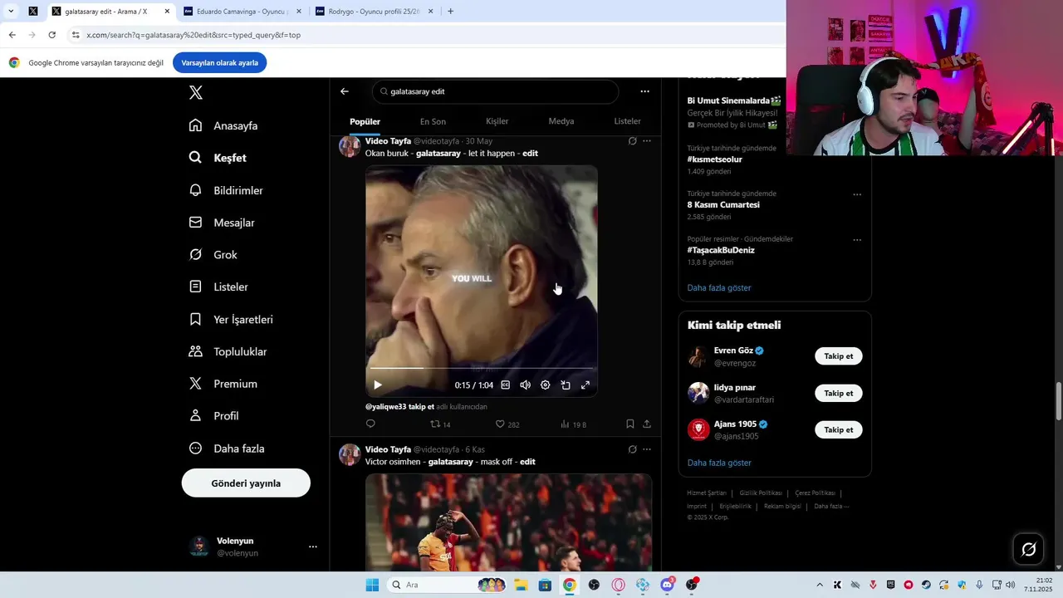This screenshot has width=1063, height=598.
Task: Click back arrow beside search box
Action: tap(345, 91)
